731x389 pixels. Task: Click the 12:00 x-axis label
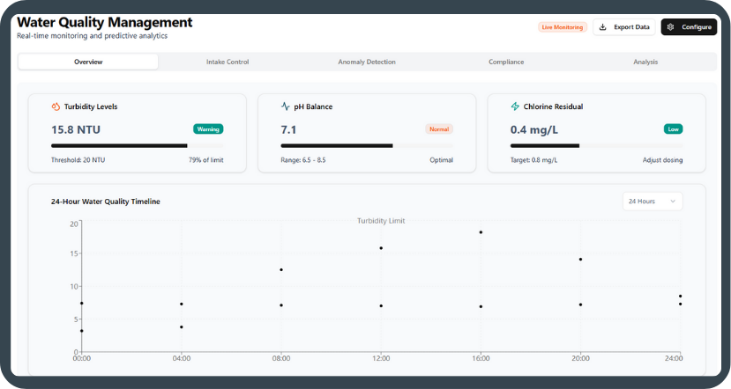[381, 358]
